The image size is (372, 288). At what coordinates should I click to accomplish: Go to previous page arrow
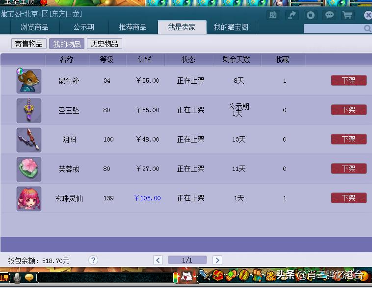158,260
